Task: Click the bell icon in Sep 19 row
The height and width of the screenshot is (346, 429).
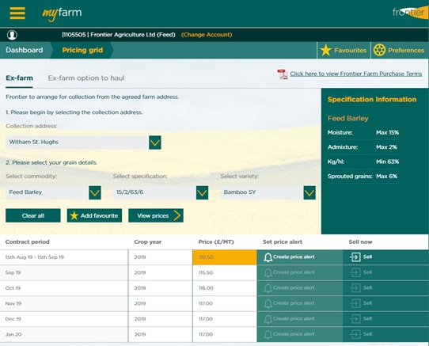Action: tap(268, 272)
